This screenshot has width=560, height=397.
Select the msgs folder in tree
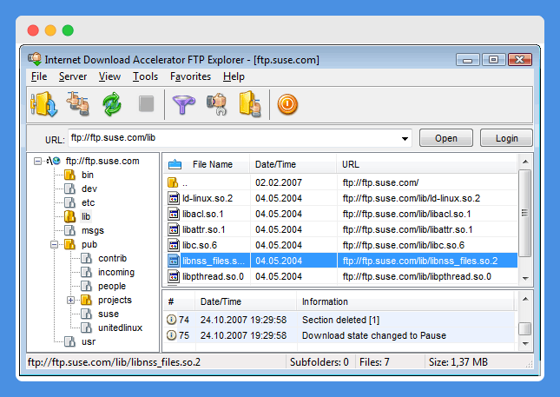click(93, 230)
